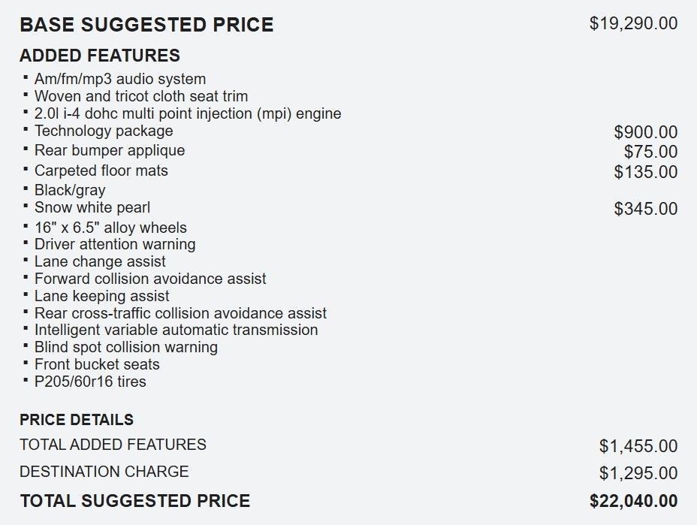The height and width of the screenshot is (525, 697).
Task: Click the Price Details heading
Action: [77, 420]
